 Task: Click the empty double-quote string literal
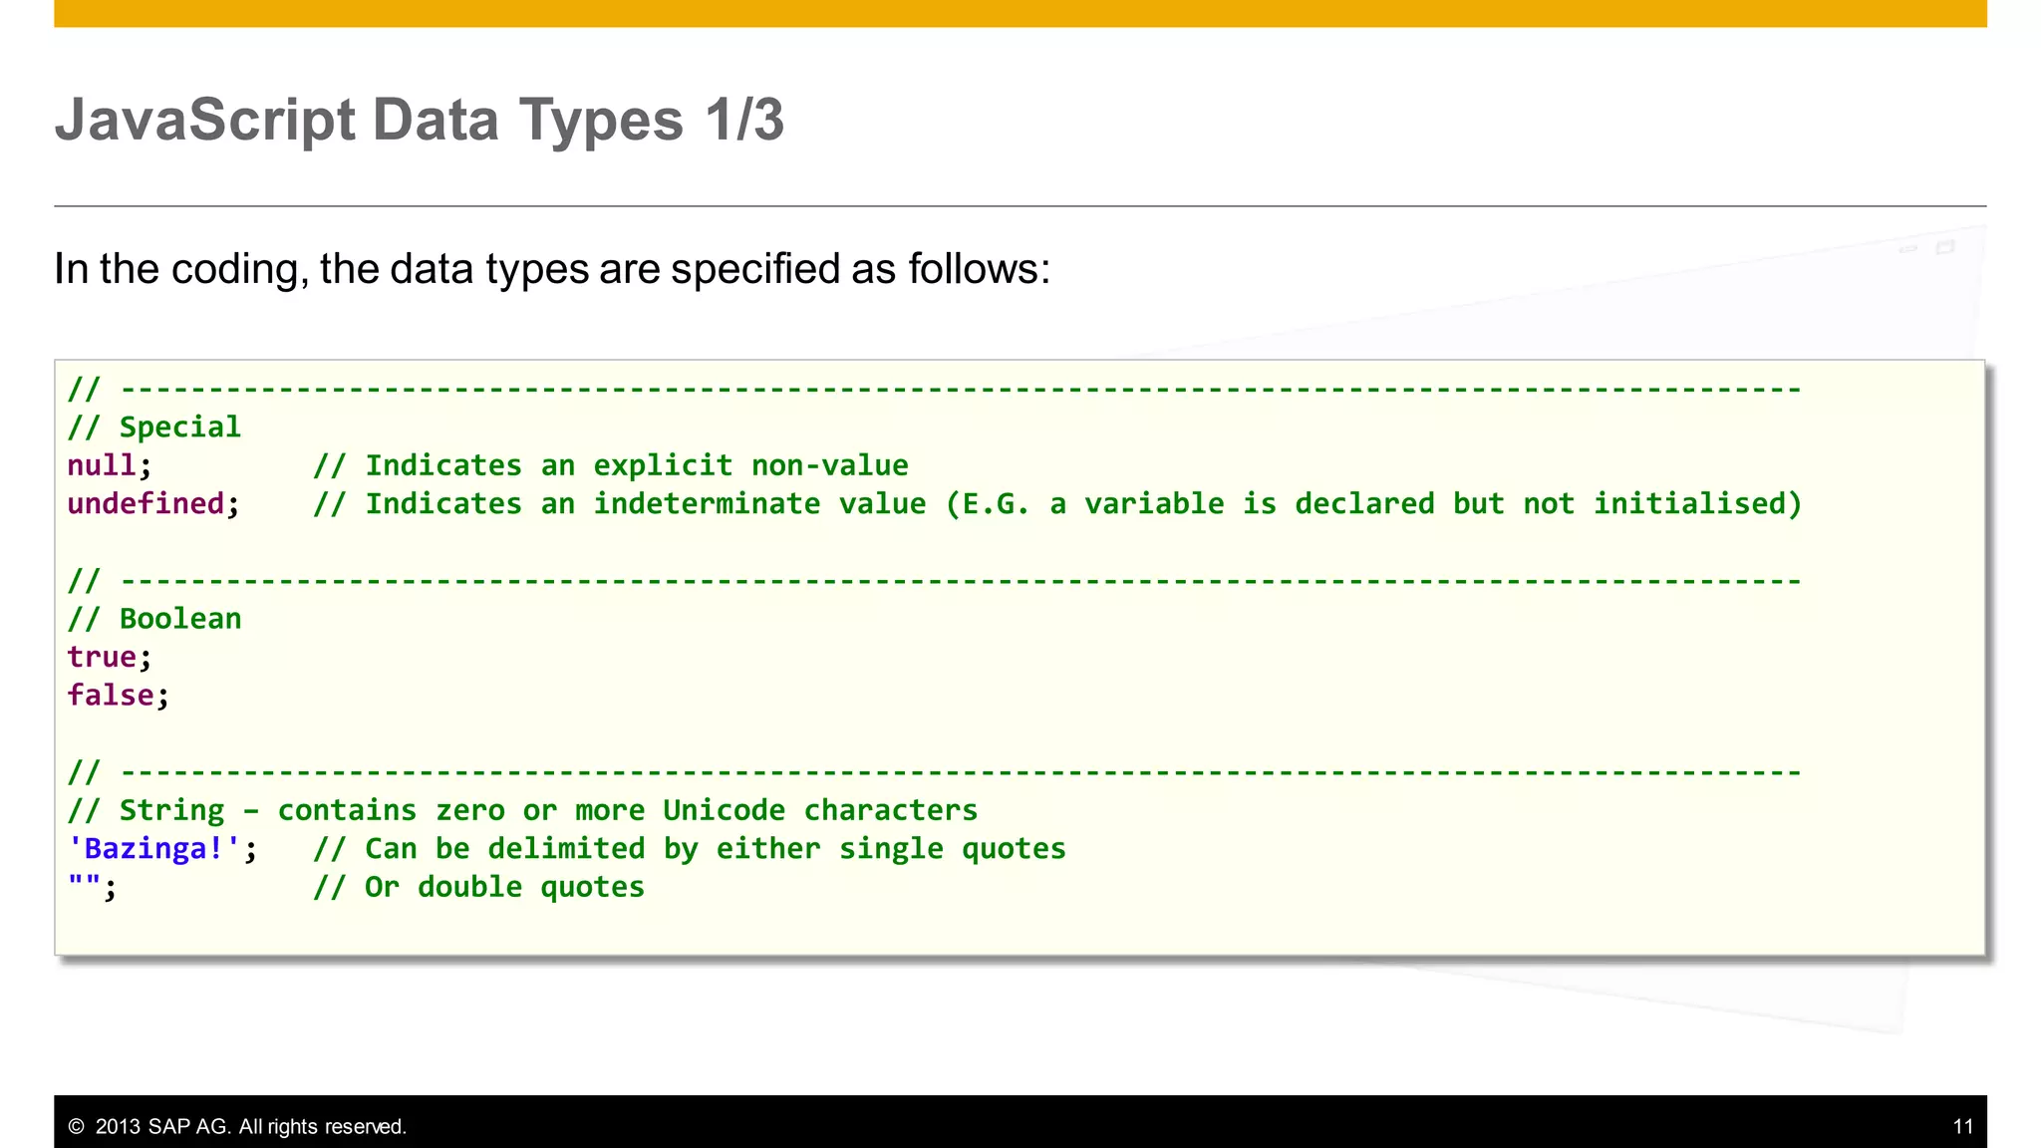tap(84, 883)
